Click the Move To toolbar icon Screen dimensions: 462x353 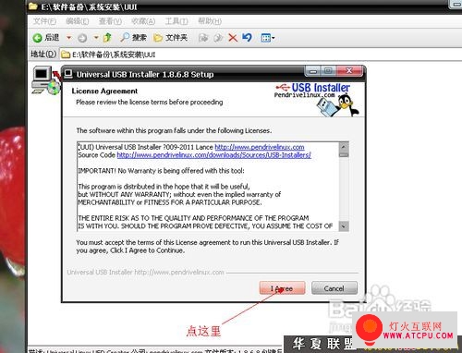click(x=203, y=38)
